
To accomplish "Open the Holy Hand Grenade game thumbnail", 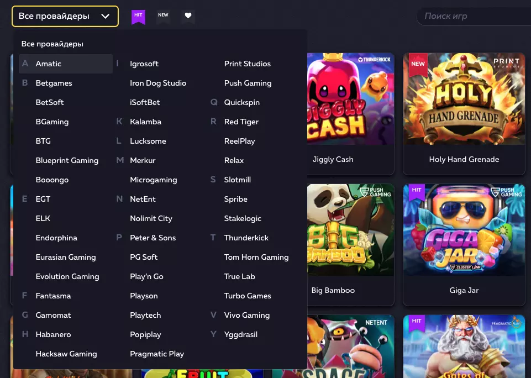I will pyautogui.click(x=464, y=99).
